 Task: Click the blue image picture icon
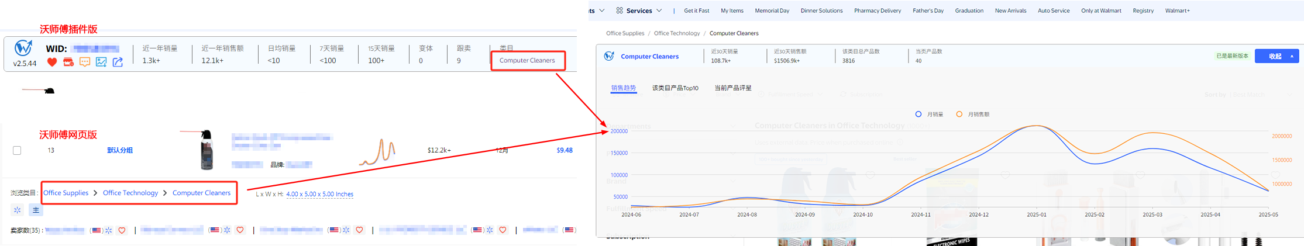click(101, 62)
